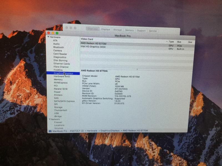Open Support tab in background window
The image size is (222, 166).
pyautogui.click(x=141, y=30)
